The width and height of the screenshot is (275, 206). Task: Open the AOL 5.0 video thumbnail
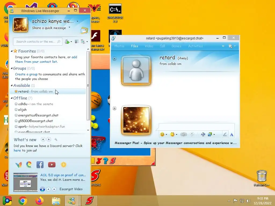tap(26, 182)
